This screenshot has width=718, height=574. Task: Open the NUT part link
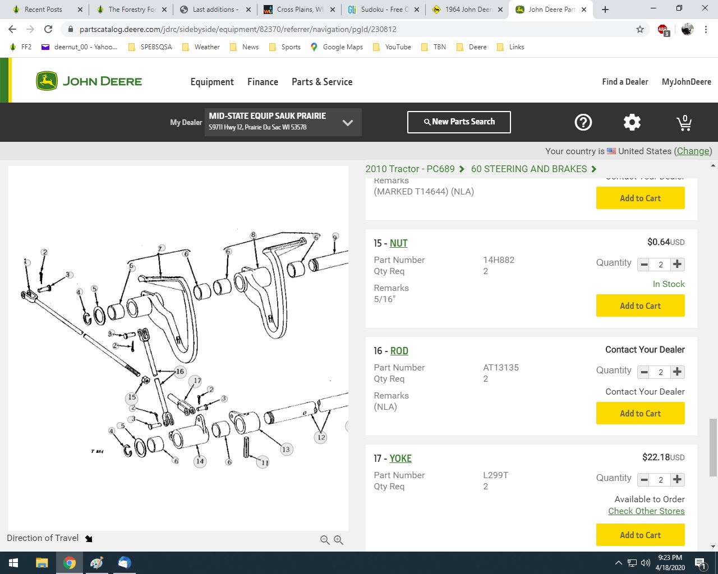coord(399,243)
